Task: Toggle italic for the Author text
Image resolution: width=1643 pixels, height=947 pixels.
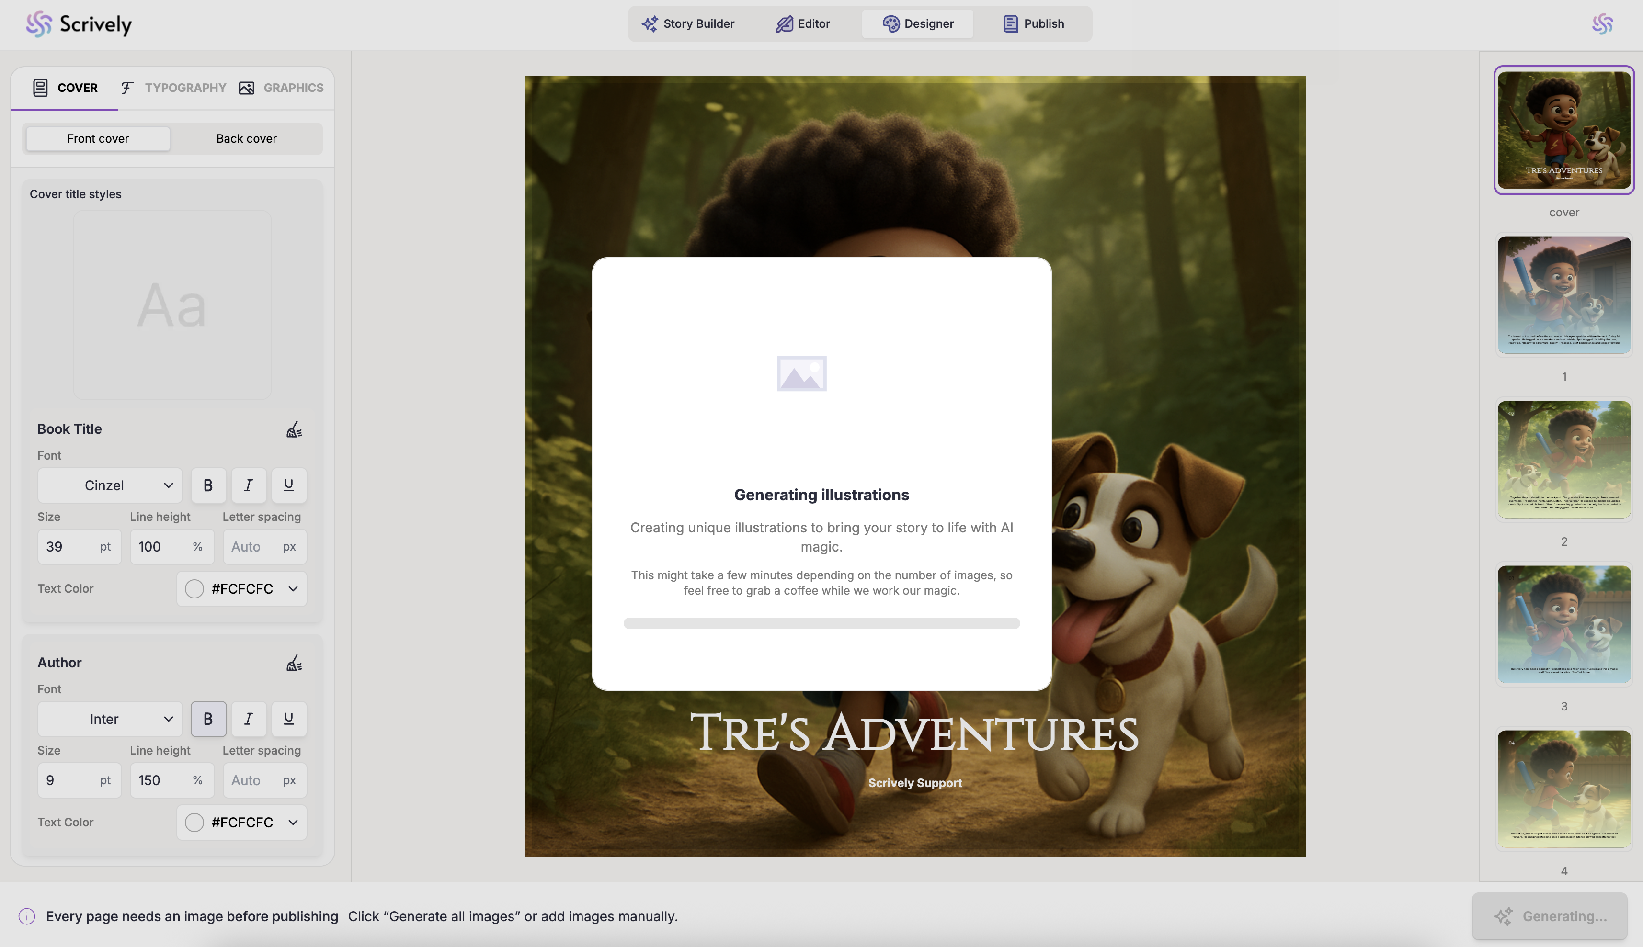Action: point(249,719)
